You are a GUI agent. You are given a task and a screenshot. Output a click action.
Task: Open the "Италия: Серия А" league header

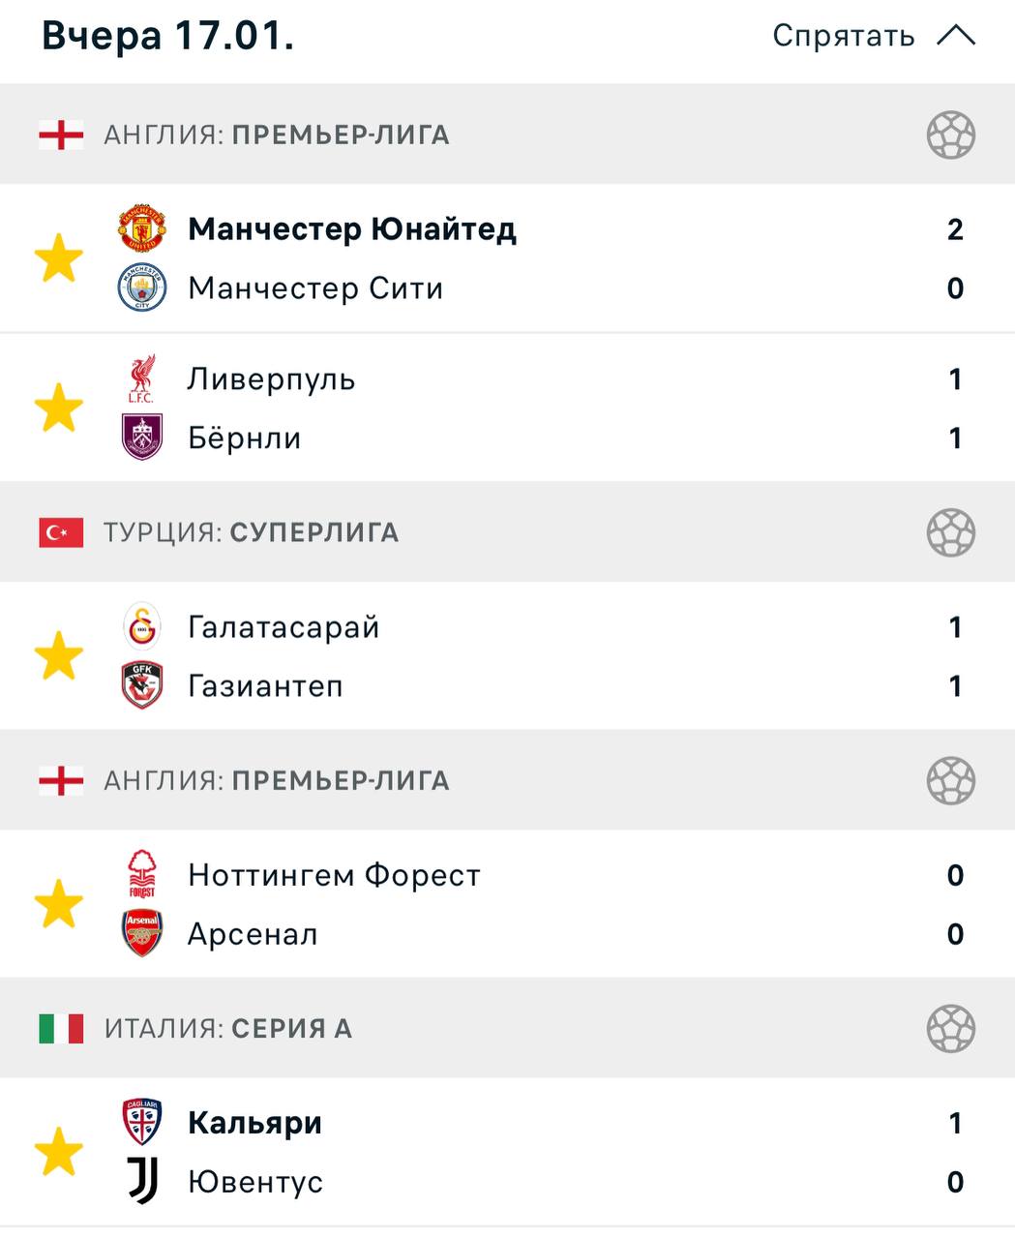coord(227,1028)
